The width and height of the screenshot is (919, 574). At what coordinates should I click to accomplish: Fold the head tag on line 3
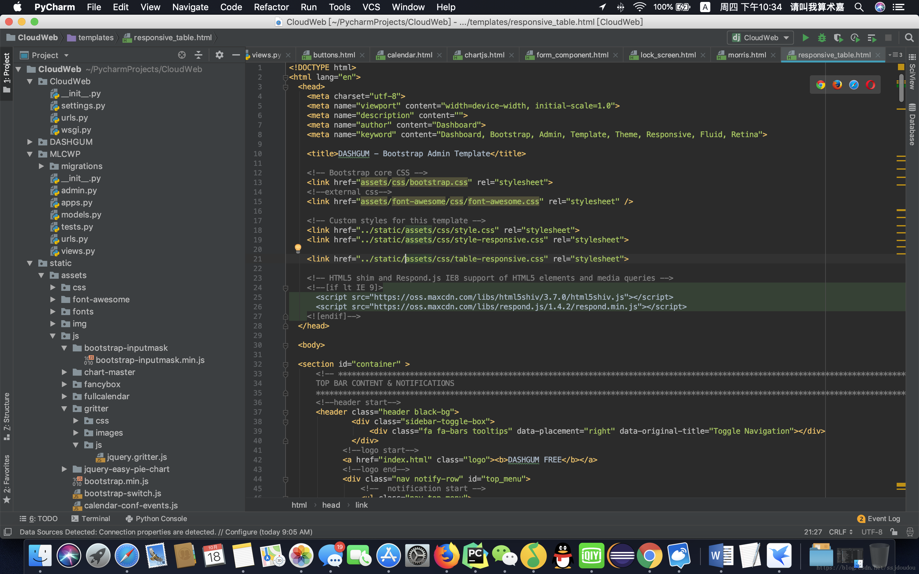pos(286,87)
